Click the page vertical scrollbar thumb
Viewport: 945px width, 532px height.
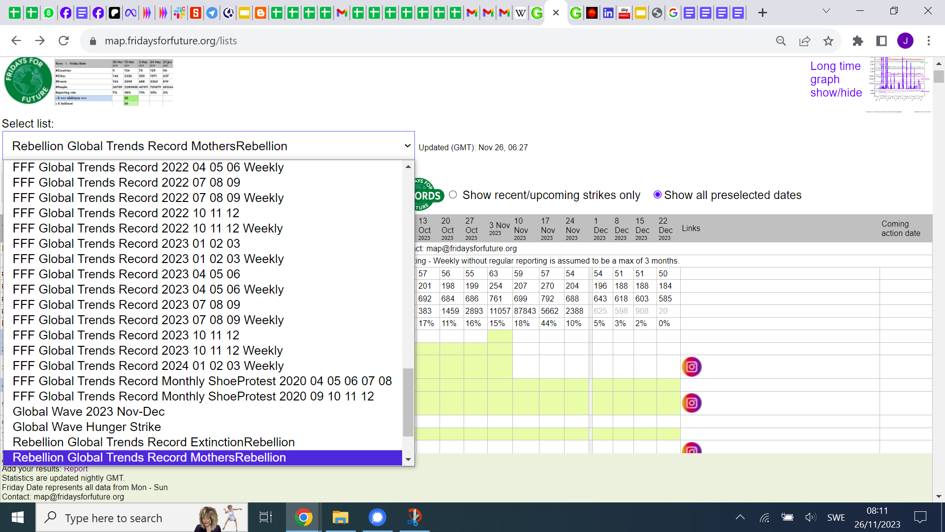coord(939,77)
